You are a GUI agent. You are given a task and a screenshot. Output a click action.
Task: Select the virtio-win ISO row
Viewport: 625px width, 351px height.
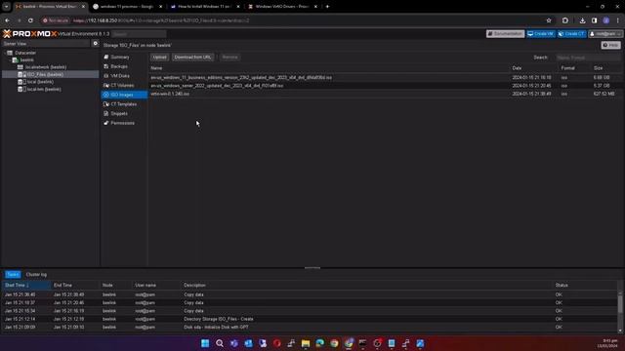coord(385,94)
